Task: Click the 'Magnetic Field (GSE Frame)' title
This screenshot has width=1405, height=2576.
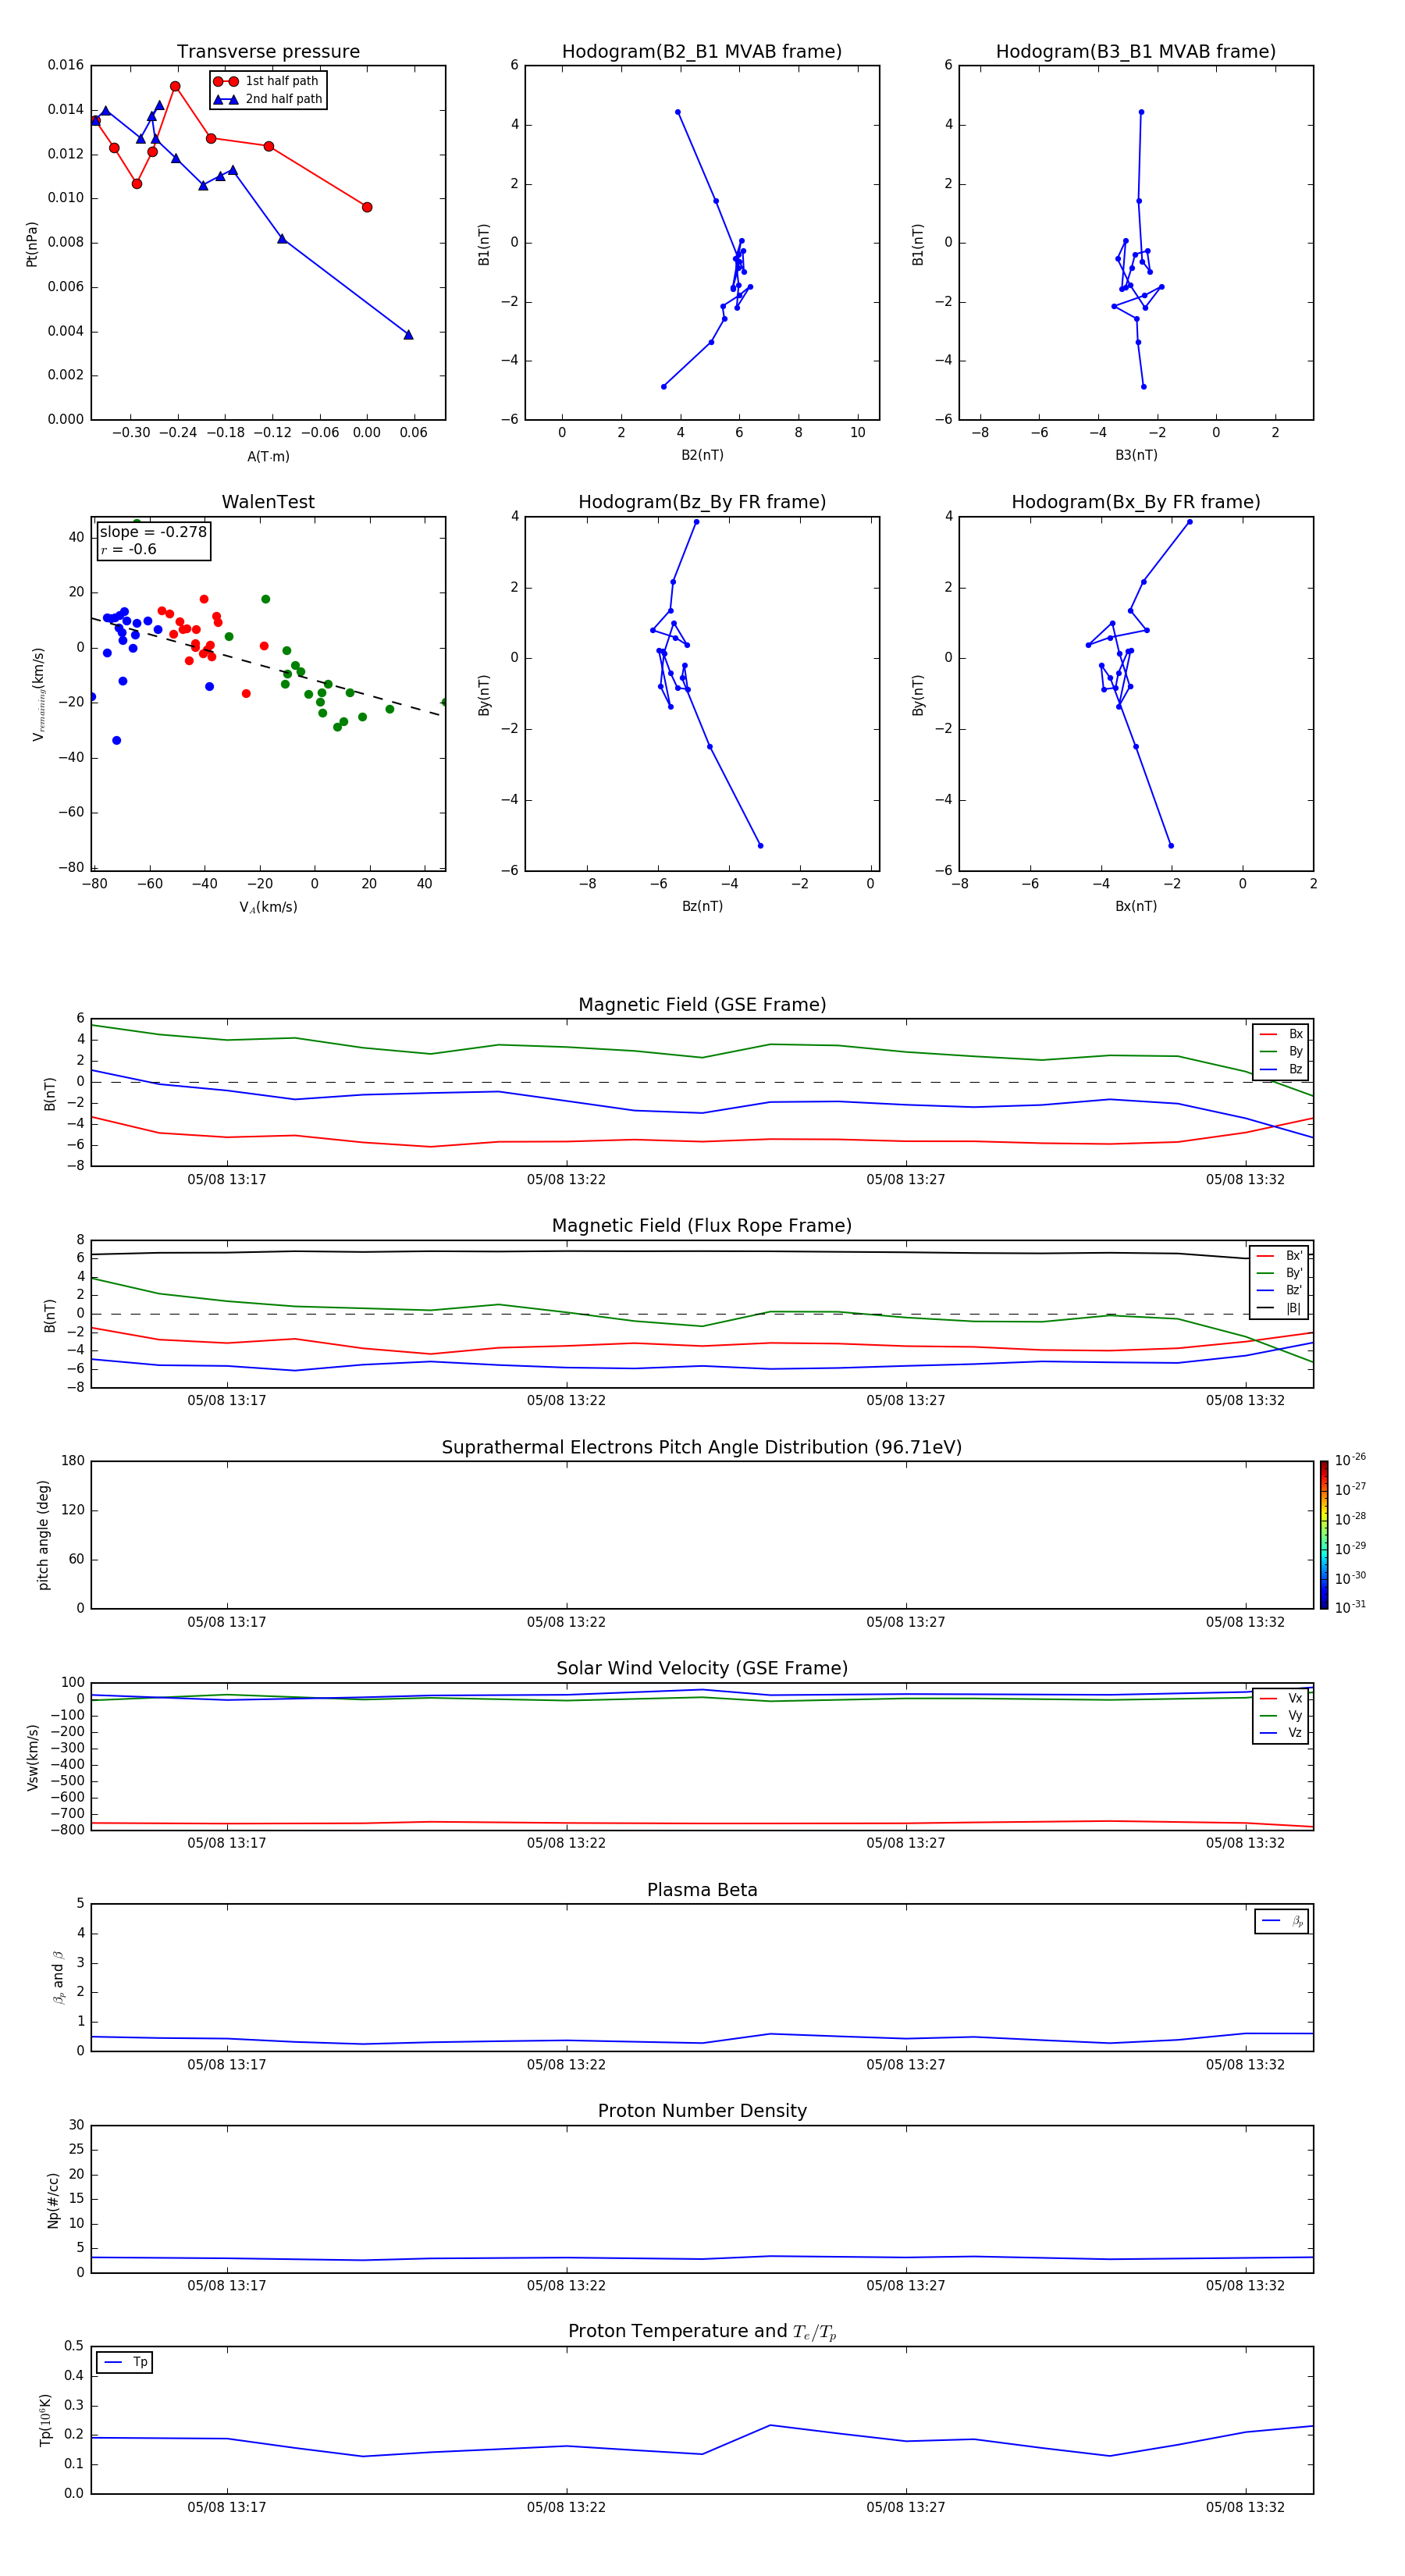Action: pos(702,1005)
